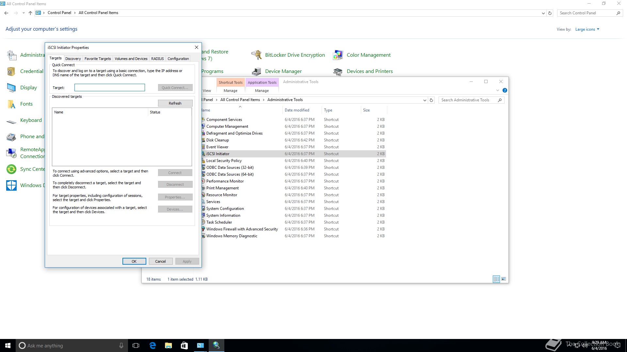Screen dimensions: 627x352
Task: Open Phone and Modem icon
Action: (x=11, y=137)
